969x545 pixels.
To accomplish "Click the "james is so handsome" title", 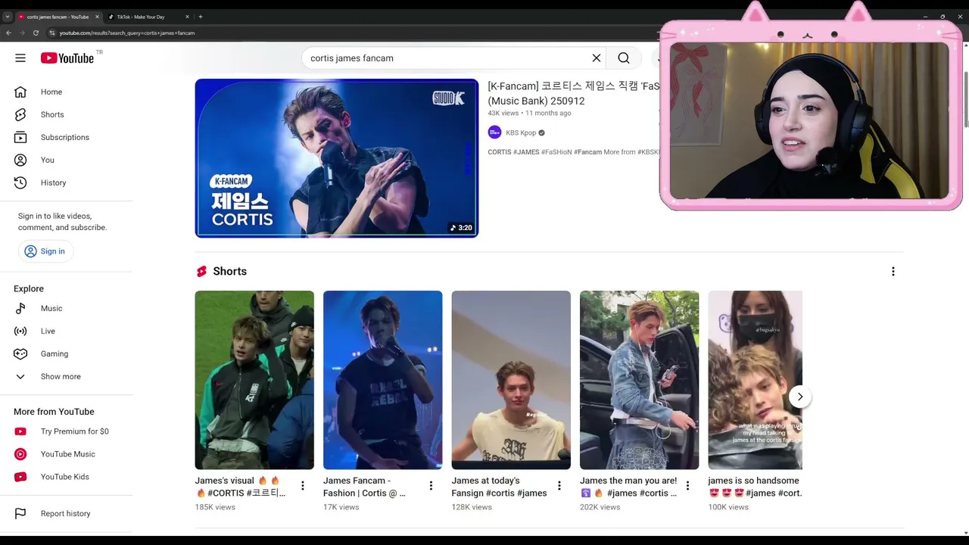I will (755, 487).
